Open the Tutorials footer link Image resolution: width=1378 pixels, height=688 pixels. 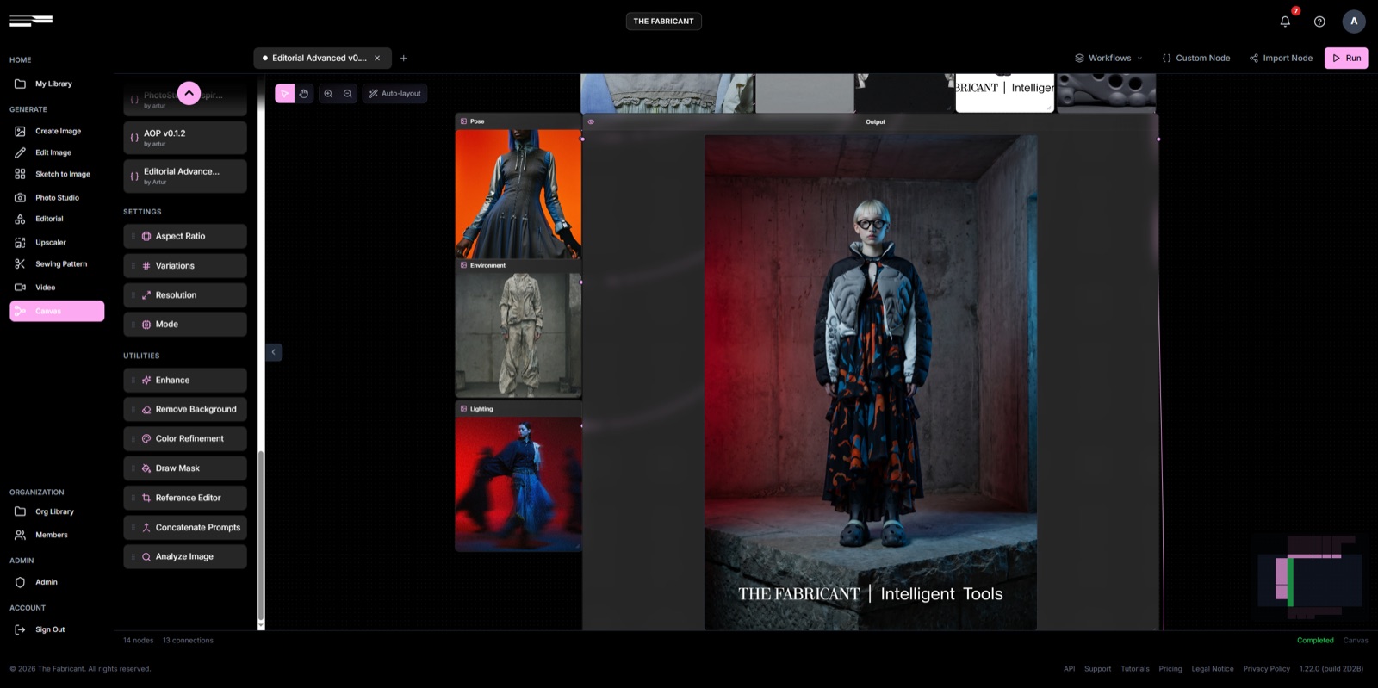click(1135, 668)
